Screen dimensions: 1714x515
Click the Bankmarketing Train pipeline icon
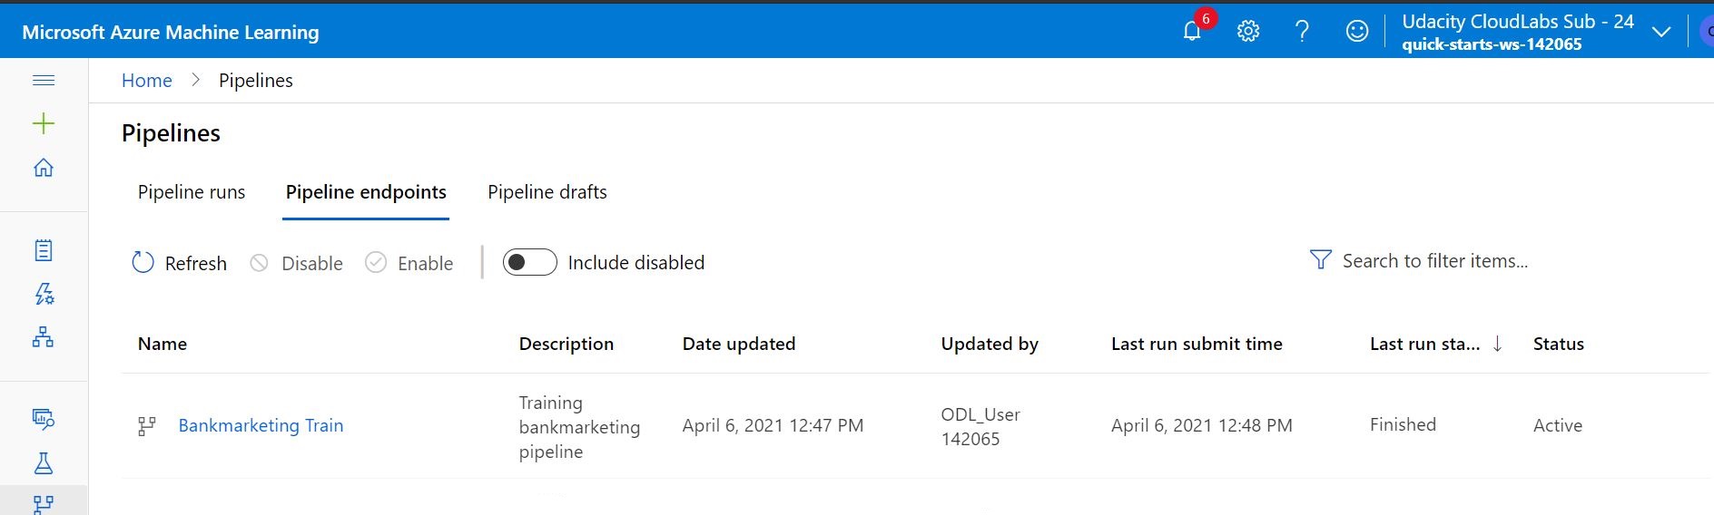[x=147, y=426]
